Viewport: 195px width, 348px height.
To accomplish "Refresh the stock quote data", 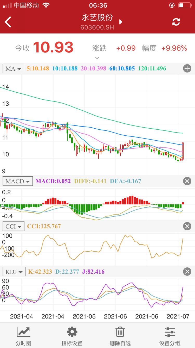I will (176, 22).
